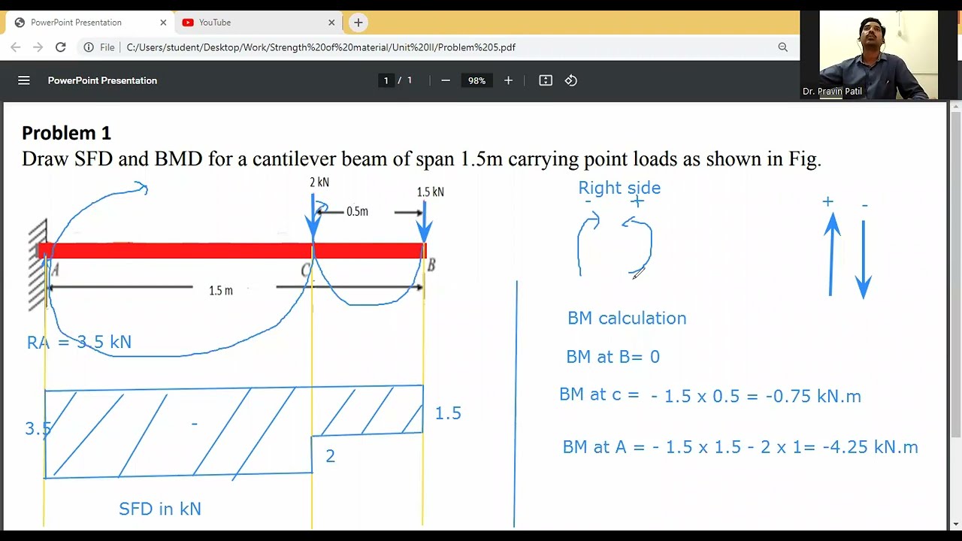Click 'BM calculation' text

click(627, 318)
